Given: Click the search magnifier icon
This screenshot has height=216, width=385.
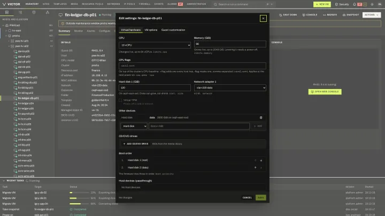Looking at the screenshot, I should point(215,4).
